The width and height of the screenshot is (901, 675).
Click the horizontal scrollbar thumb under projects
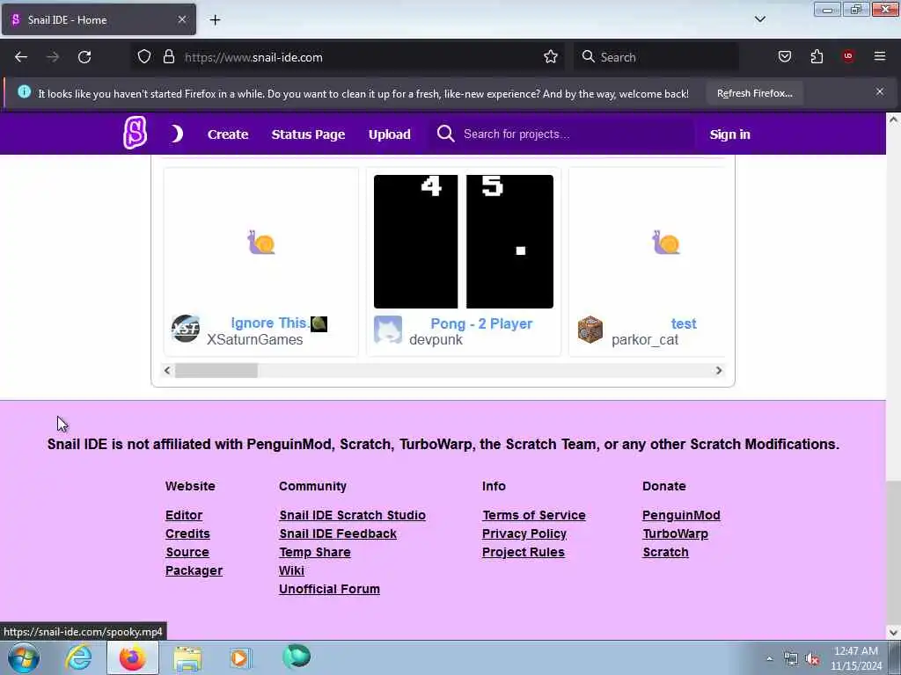(216, 370)
